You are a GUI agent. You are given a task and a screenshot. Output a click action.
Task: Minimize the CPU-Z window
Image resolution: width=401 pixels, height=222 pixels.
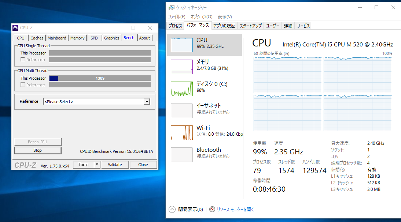pos(117,27)
